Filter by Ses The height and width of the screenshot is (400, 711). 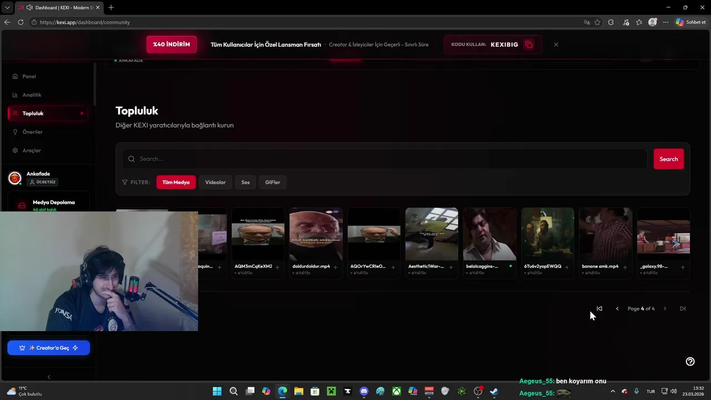pos(246,182)
